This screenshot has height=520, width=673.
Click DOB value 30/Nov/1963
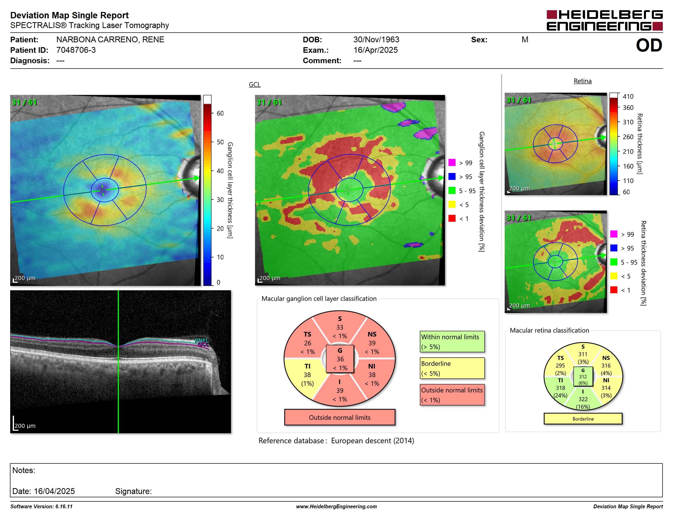click(376, 40)
